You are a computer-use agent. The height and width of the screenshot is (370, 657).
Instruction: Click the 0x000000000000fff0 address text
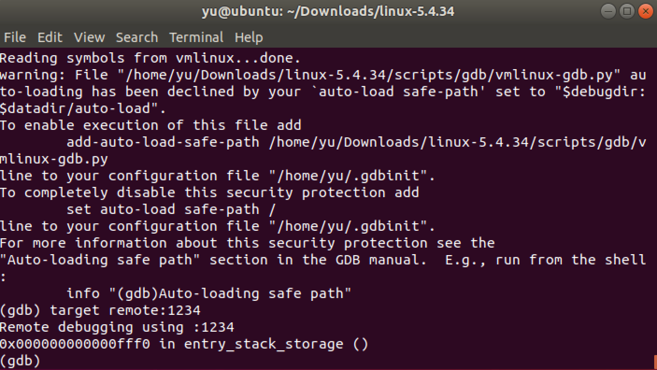(77, 343)
